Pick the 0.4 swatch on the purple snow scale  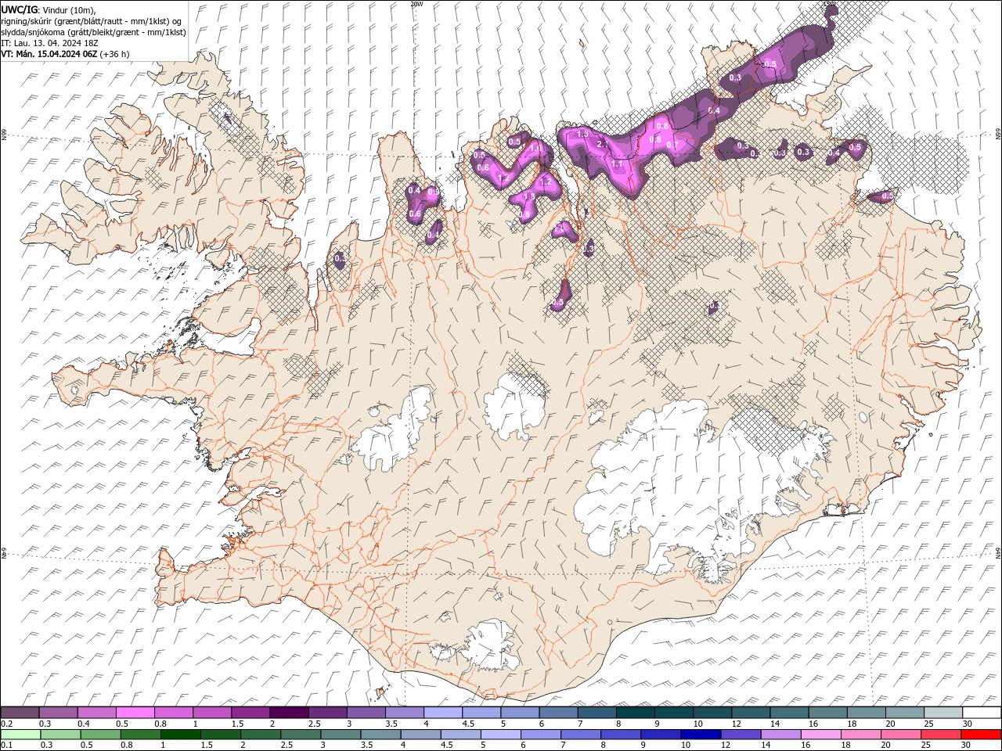[x=96, y=713]
